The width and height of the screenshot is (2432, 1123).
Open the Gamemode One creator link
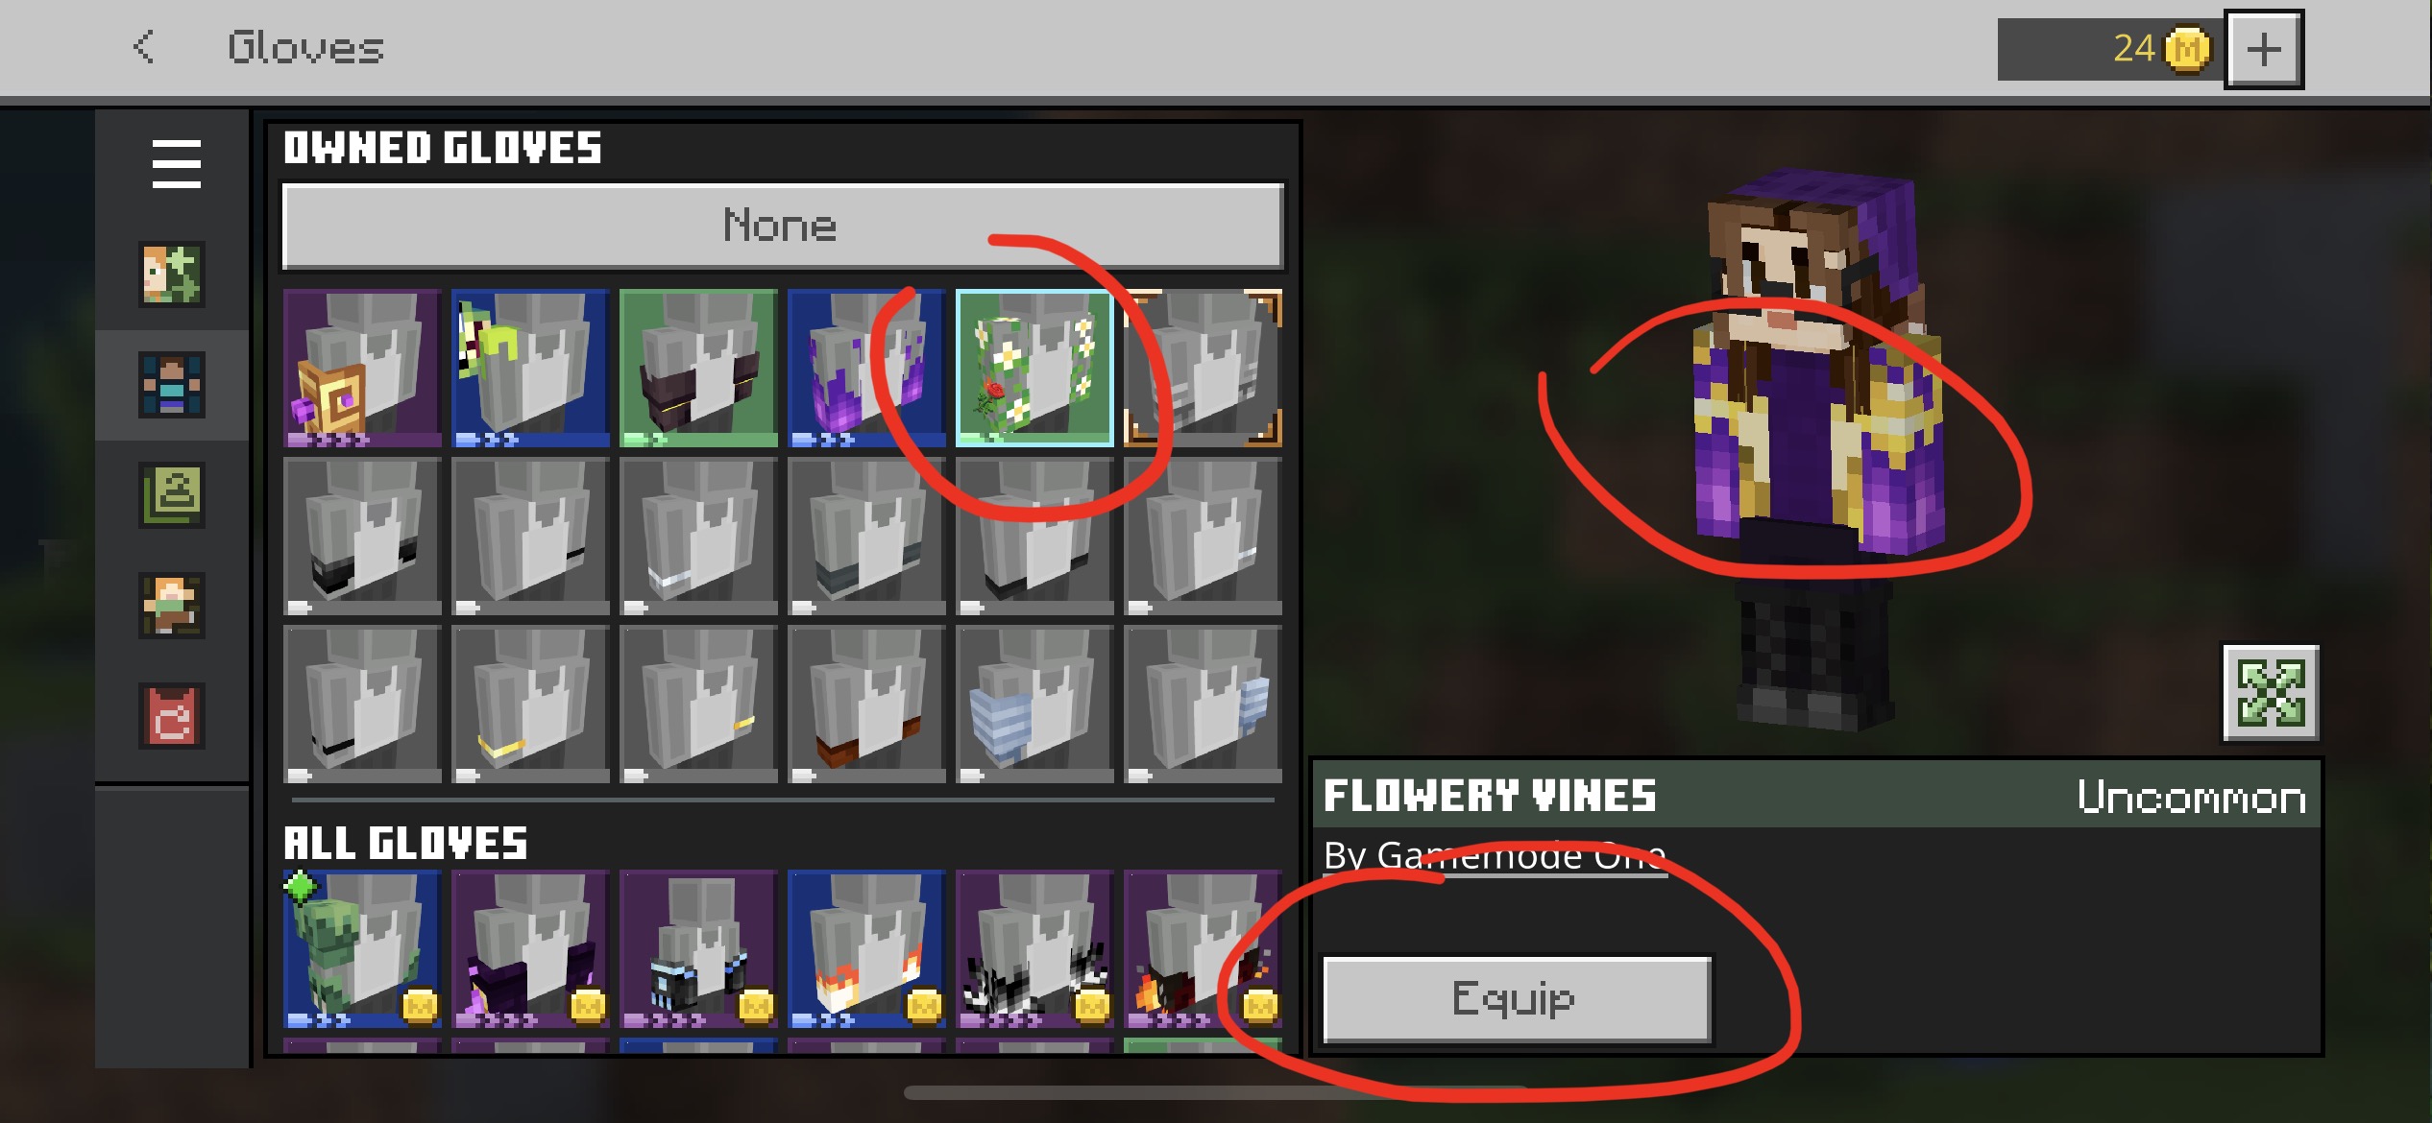coord(1495,855)
